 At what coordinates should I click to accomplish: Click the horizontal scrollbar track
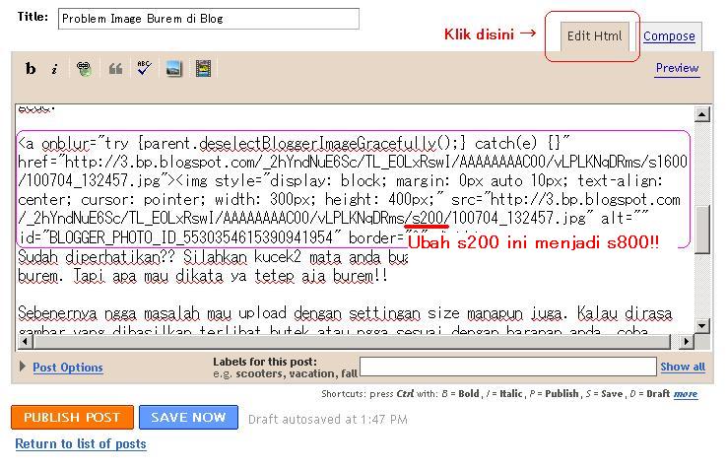[352, 342]
